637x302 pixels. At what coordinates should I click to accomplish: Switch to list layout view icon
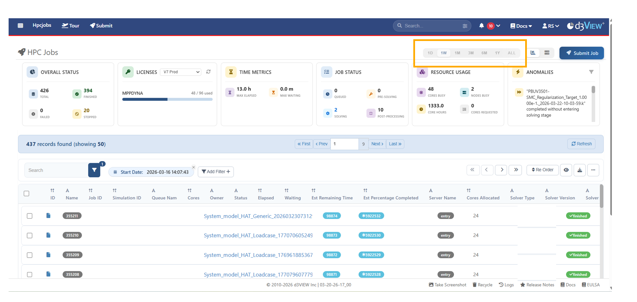(547, 53)
